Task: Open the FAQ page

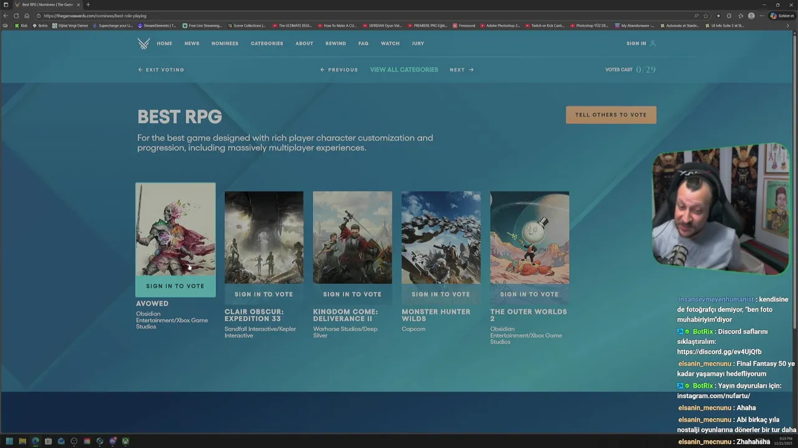Action: [363, 44]
